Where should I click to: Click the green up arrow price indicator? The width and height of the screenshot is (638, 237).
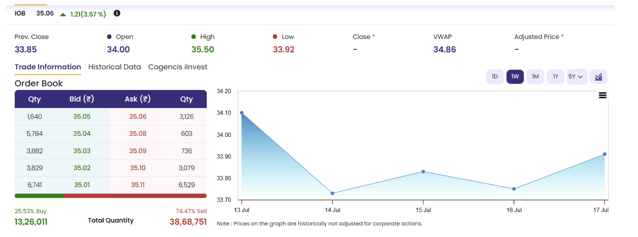[x=63, y=14]
